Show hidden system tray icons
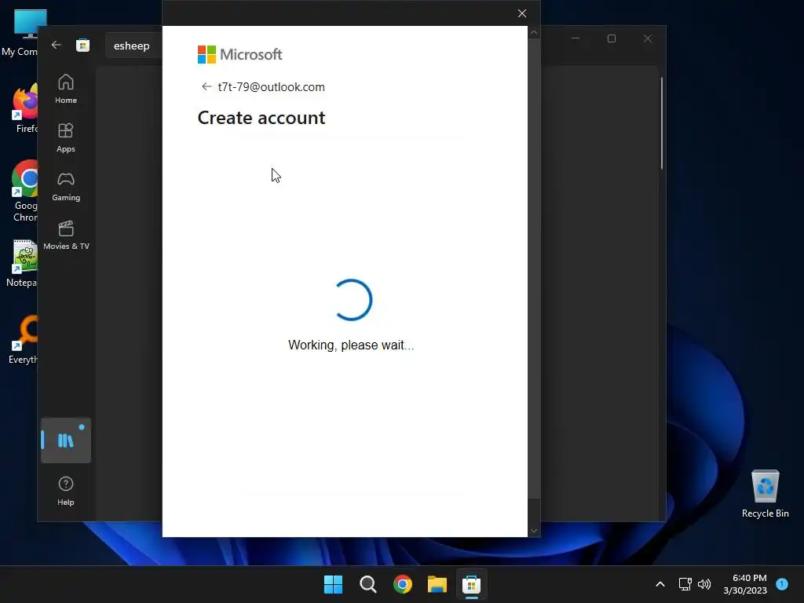 [660, 584]
